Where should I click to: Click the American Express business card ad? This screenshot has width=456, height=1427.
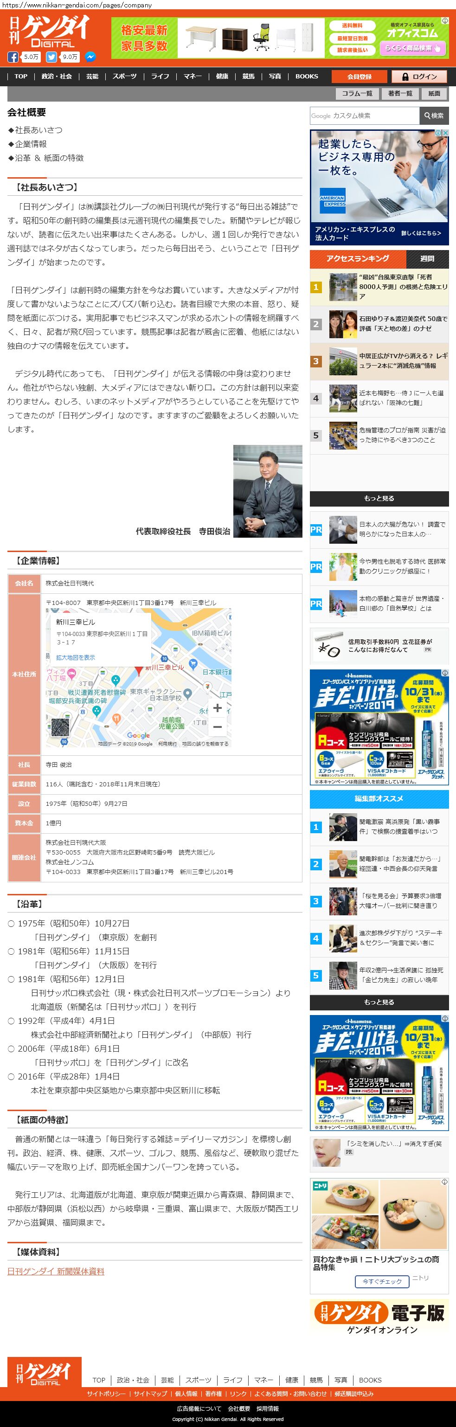click(x=379, y=188)
